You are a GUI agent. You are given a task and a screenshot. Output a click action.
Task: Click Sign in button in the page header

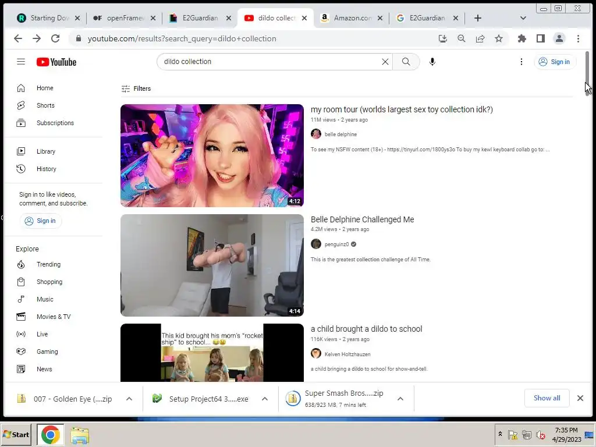[x=555, y=62]
